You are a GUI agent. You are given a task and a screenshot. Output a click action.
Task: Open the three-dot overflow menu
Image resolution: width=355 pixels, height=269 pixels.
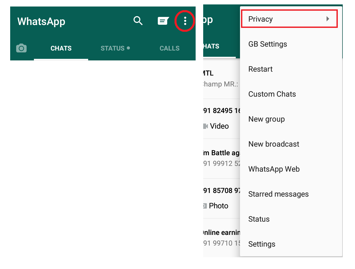185,21
